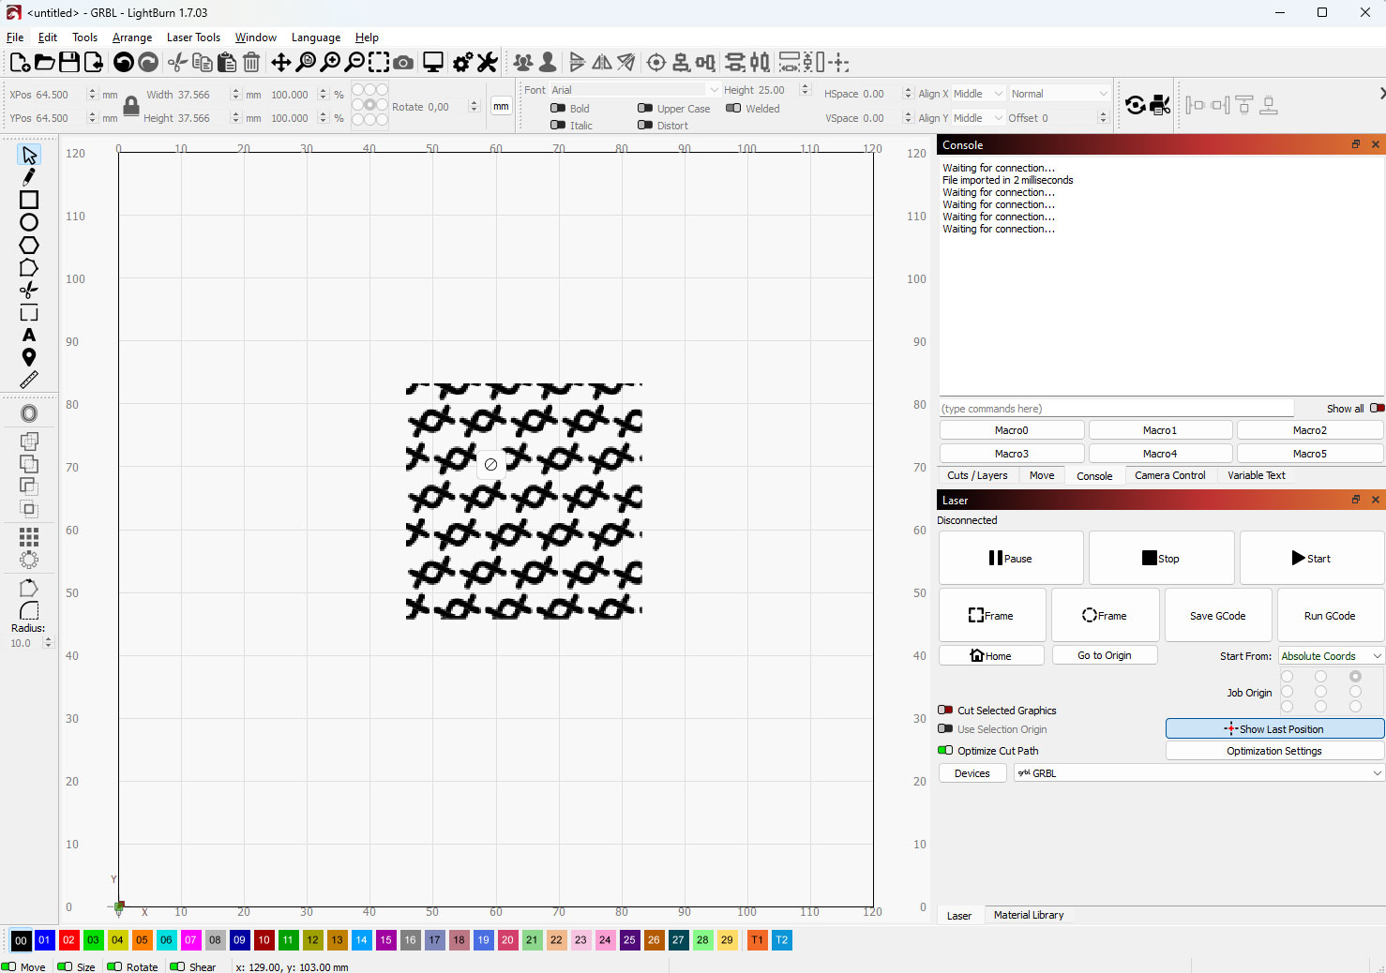Viewport: 1386px width, 973px height.
Task: Open the Circular Array tool
Action: pos(29,560)
